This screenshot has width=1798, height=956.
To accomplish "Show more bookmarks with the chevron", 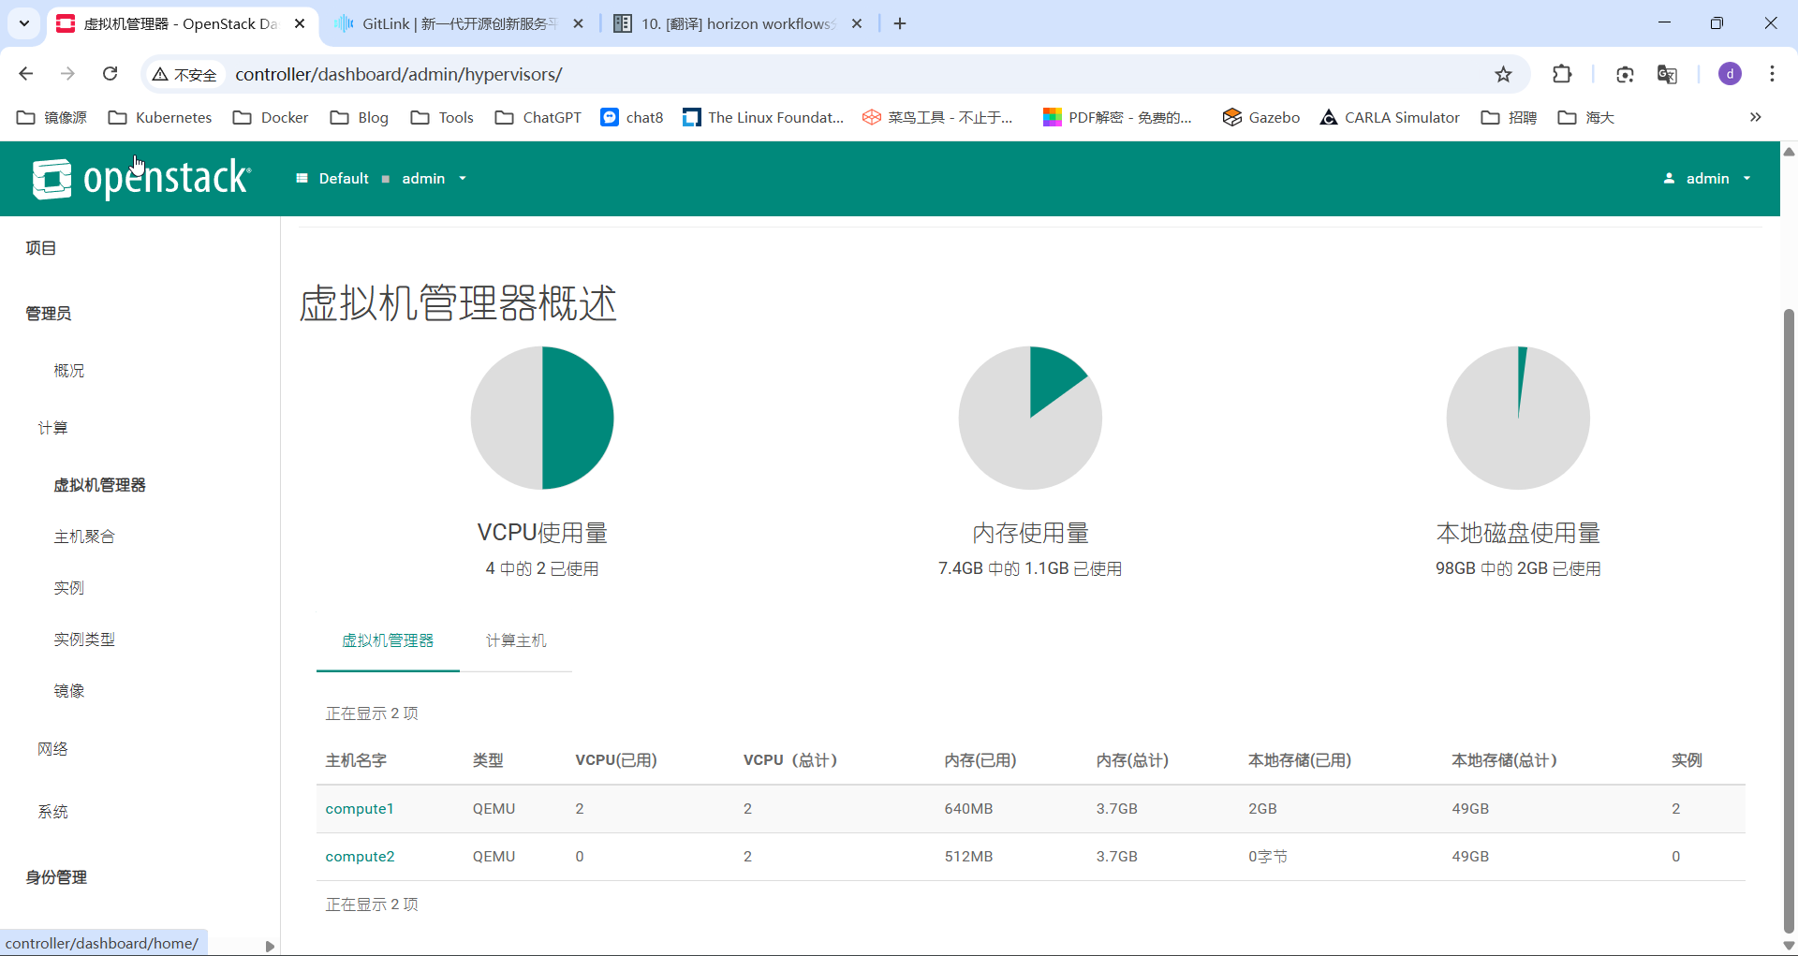I will [1755, 117].
